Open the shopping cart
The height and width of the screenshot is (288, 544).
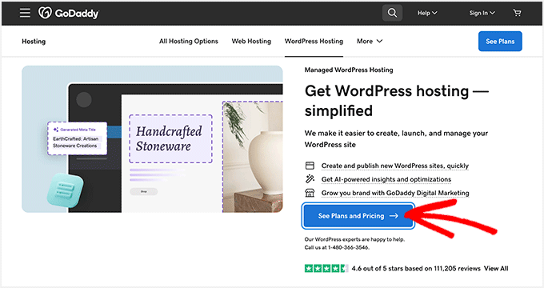(517, 13)
